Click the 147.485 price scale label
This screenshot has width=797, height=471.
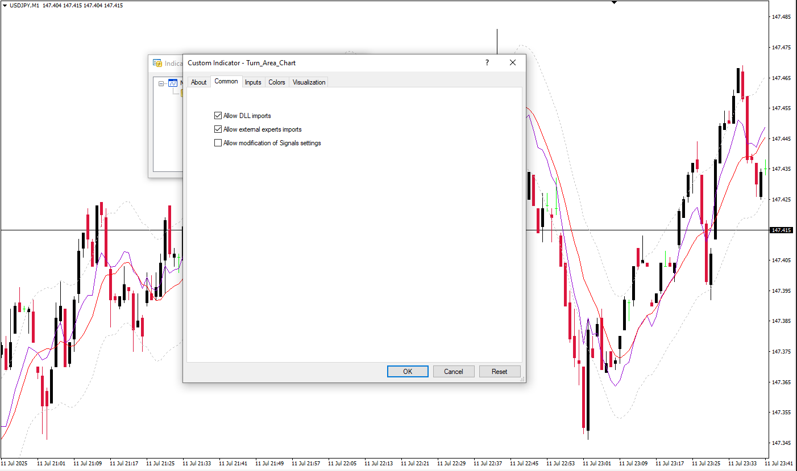pyautogui.click(x=782, y=17)
